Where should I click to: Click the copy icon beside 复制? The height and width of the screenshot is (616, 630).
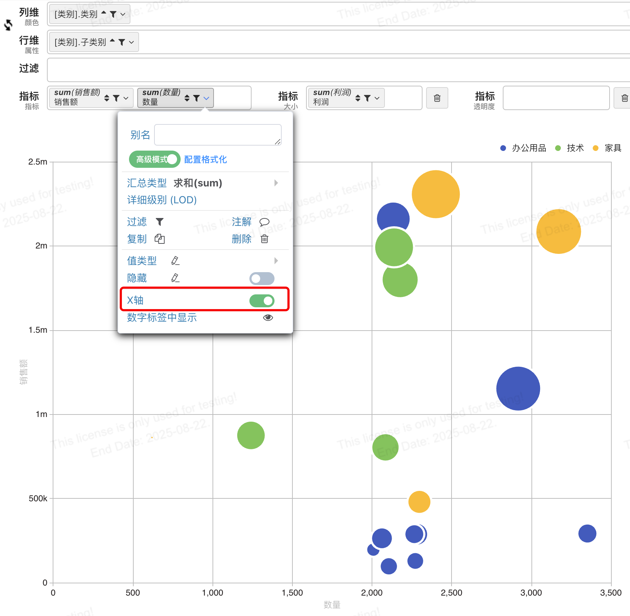point(160,239)
